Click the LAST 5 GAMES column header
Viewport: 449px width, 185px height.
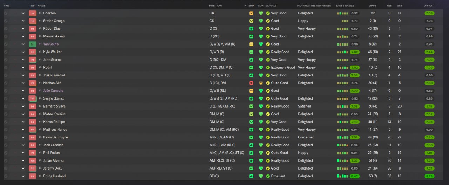[x=345, y=6]
